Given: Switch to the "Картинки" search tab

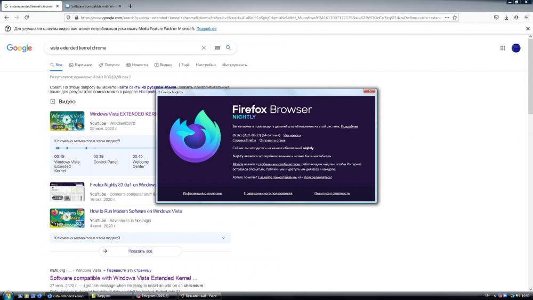Looking at the screenshot, I should (80, 65).
